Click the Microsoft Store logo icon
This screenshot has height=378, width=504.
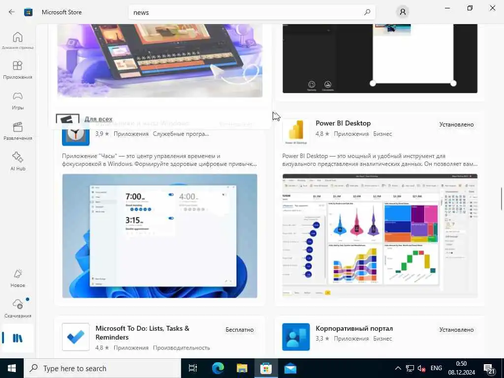point(28,12)
